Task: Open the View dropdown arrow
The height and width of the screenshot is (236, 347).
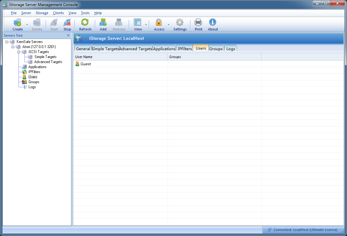Action: point(146,24)
